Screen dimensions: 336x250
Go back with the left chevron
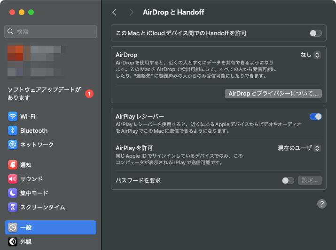115,12
